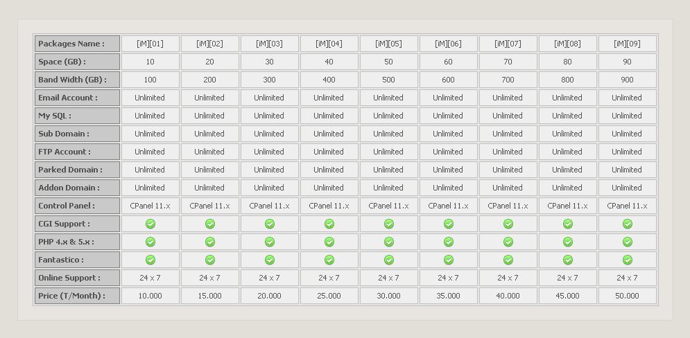Click the PHP 4.x & 5.x checkmark for [iM][04]
Image resolution: width=690 pixels, height=338 pixels.
point(329,242)
